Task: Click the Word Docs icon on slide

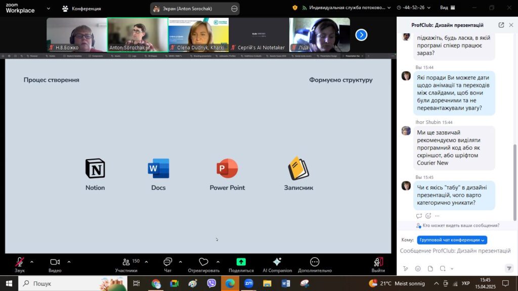Action: (158, 168)
